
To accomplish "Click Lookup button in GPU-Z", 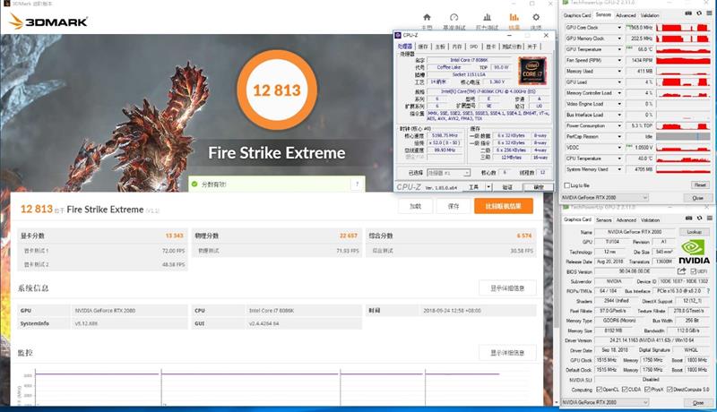I will [x=694, y=232].
